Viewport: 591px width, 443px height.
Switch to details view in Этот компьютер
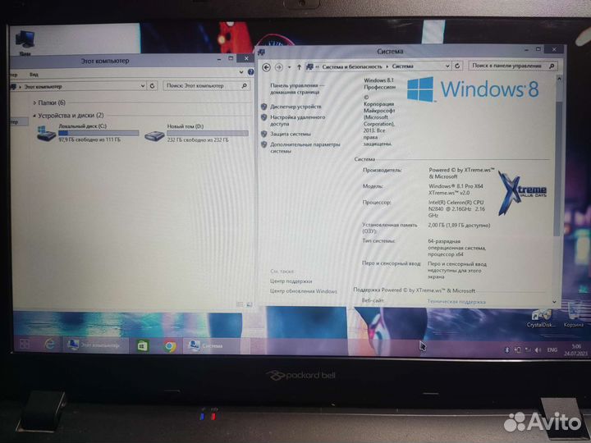(240, 304)
